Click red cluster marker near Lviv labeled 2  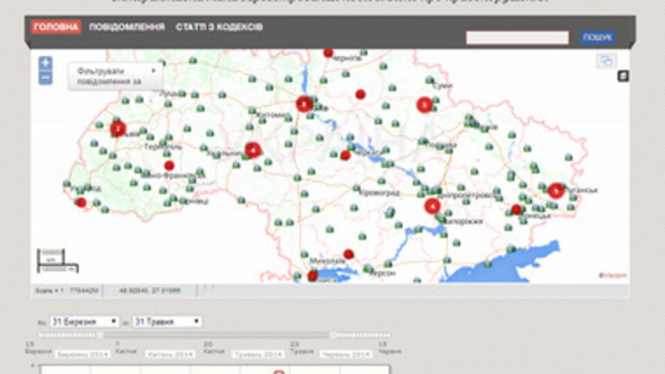[x=118, y=128]
